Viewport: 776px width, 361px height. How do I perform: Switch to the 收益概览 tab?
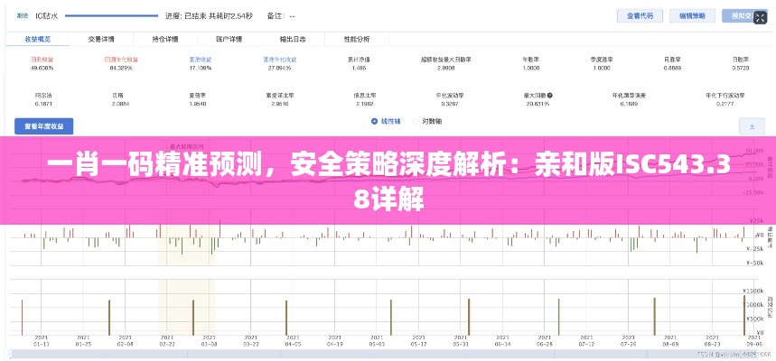pos(37,40)
